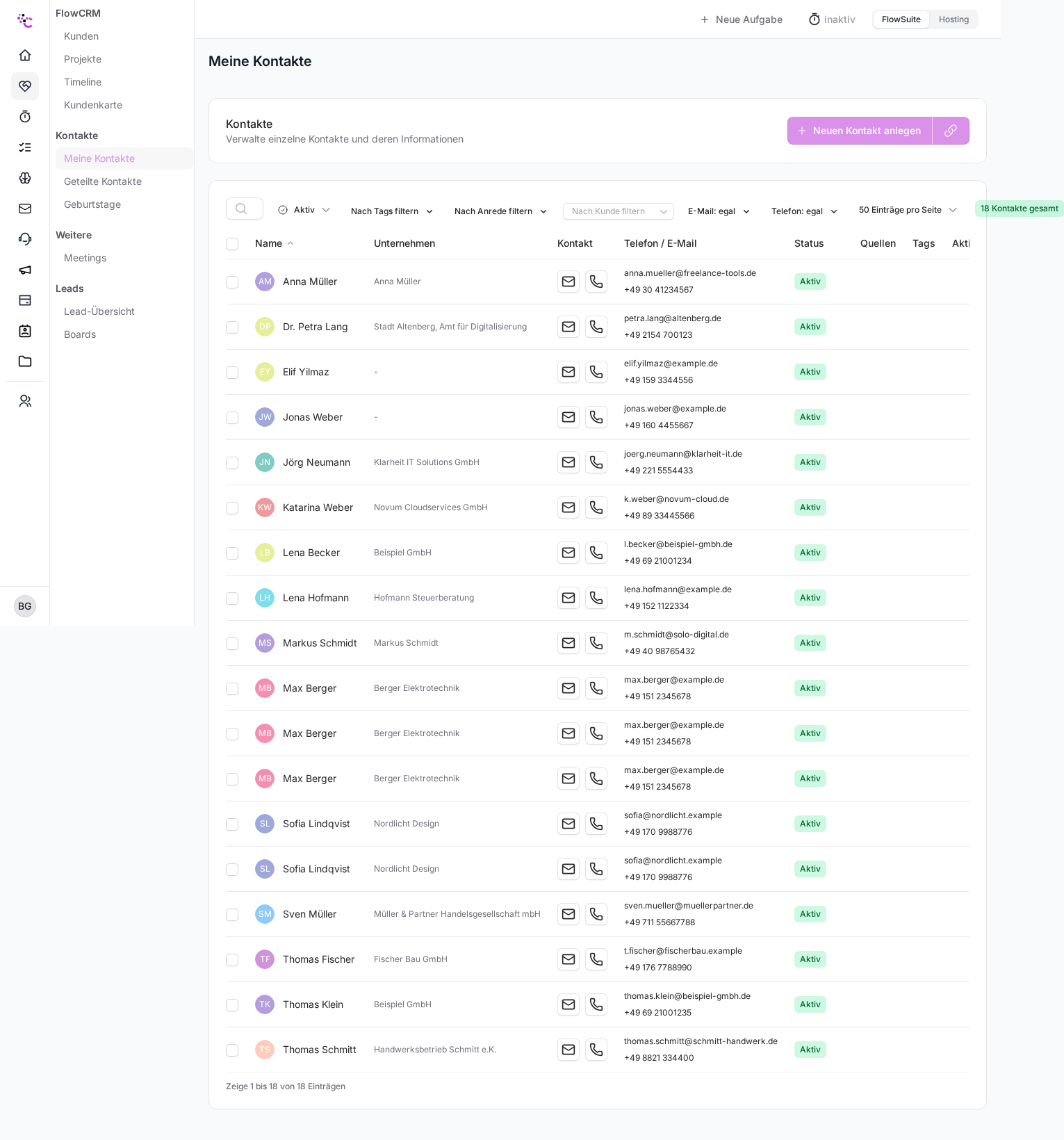Click the stopwatch icon in the left rail
Viewport: 1064px width, 1140px height.
point(25,116)
